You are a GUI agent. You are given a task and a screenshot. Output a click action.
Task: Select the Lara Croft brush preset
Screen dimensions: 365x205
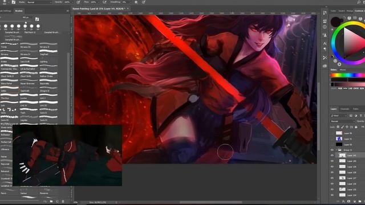tap(29, 60)
